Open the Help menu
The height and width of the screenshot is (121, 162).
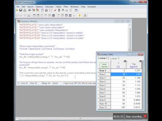click(83, 7)
